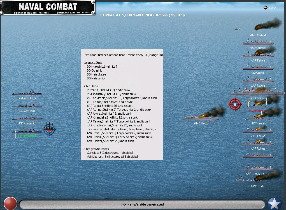Click the round arrow icon beside Done
The width and height of the screenshot is (286, 210).
(265, 8)
